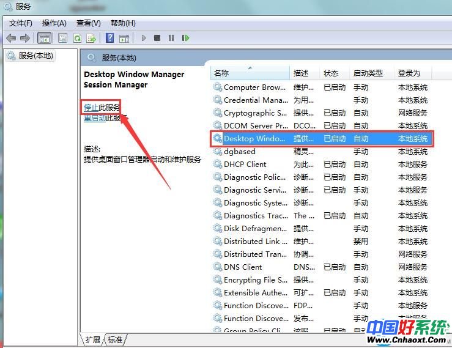The width and height of the screenshot is (452, 348).
Task: Open the 操作(A) menu
Action: 54,23
